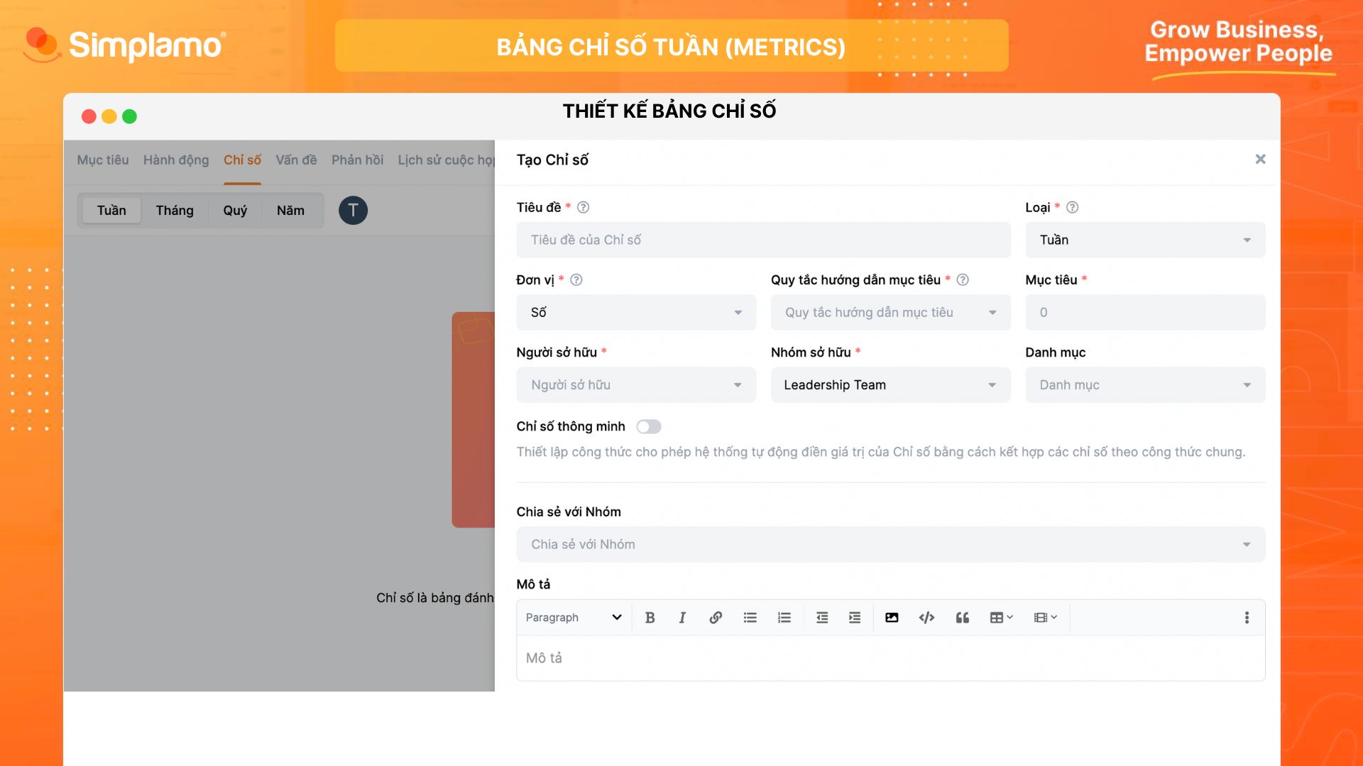Click the Numbered list icon
This screenshot has height=766, width=1363.
pyautogui.click(x=784, y=617)
